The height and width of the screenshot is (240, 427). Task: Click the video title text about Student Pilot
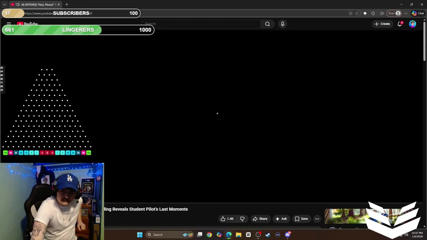pyautogui.click(x=146, y=209)
